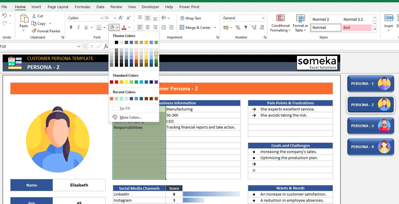
Task: Toggle Wrap Text on
Action: pyautogui.click(x=190, y=18)
